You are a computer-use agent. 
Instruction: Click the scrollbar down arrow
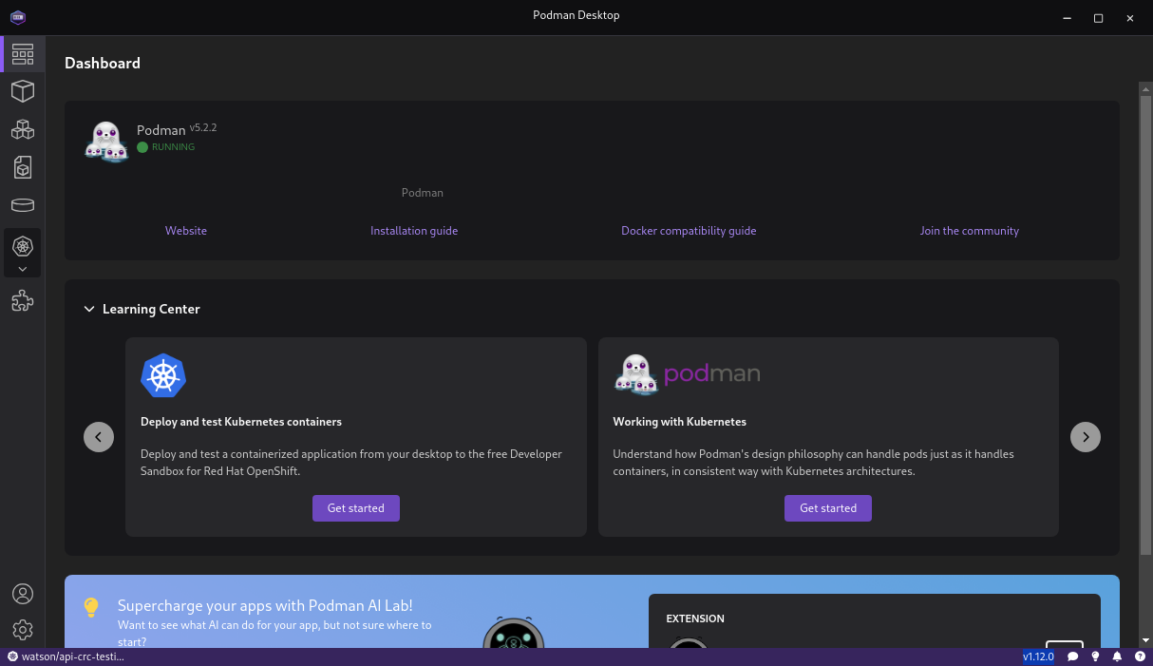pos(1145,640)
